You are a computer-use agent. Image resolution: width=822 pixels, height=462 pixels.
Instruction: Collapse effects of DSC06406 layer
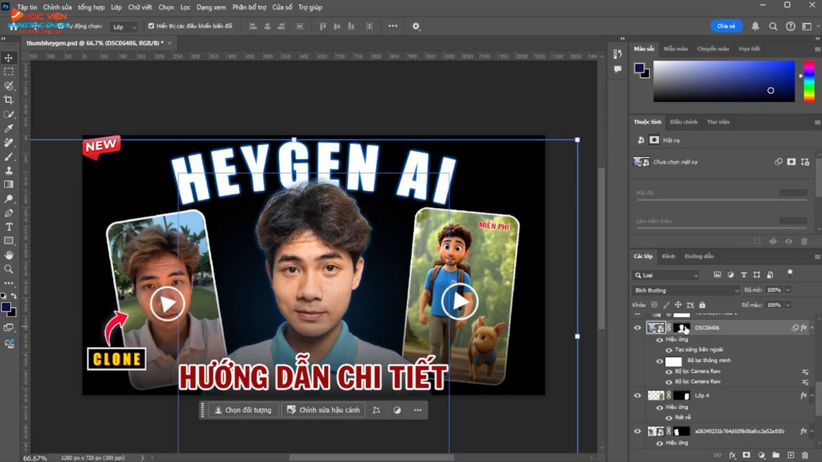tap(812, 328)
